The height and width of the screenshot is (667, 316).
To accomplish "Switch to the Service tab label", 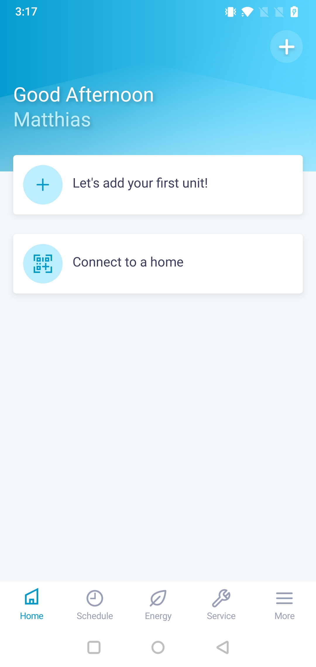I will [x=221, y=616].
